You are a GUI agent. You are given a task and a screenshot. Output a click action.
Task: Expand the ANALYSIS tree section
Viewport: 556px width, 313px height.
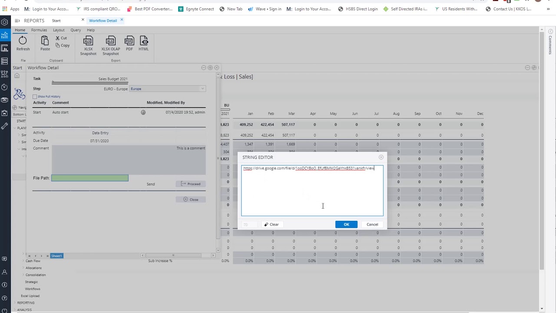coord(15,310)
